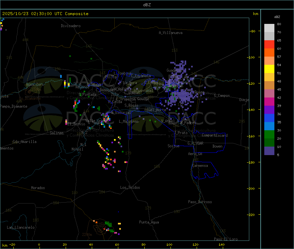Click the Punta_Agua location label
The width and height of the screenshot is (294, 249).
pyautogui.click(x=149, y=222)
